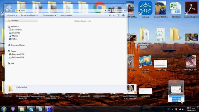Select the compra.png desktop file
Screen dimensions: 199x112
(145, 93)
